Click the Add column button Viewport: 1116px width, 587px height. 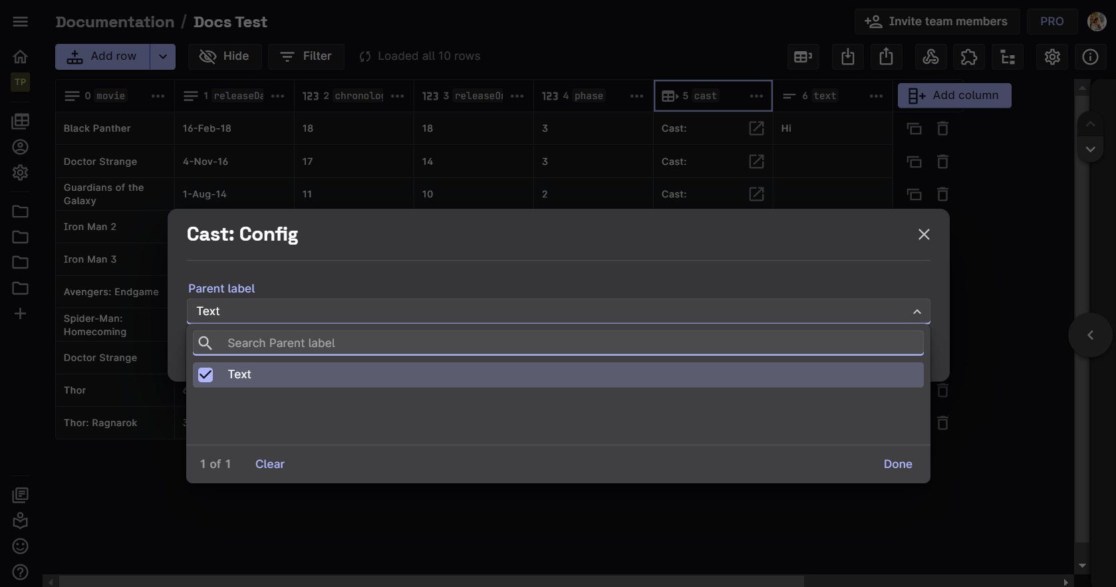tap(954, 96)
